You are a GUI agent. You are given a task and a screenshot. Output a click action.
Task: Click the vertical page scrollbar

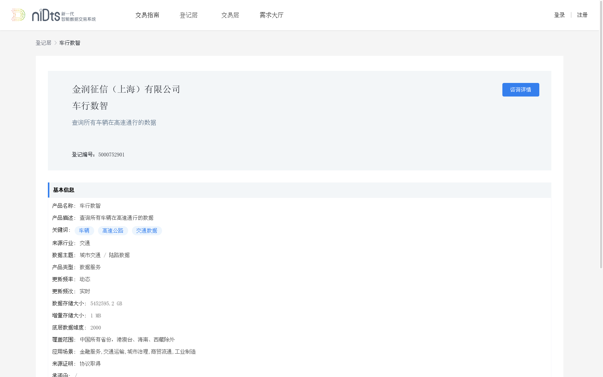click(x=601, y=135)
